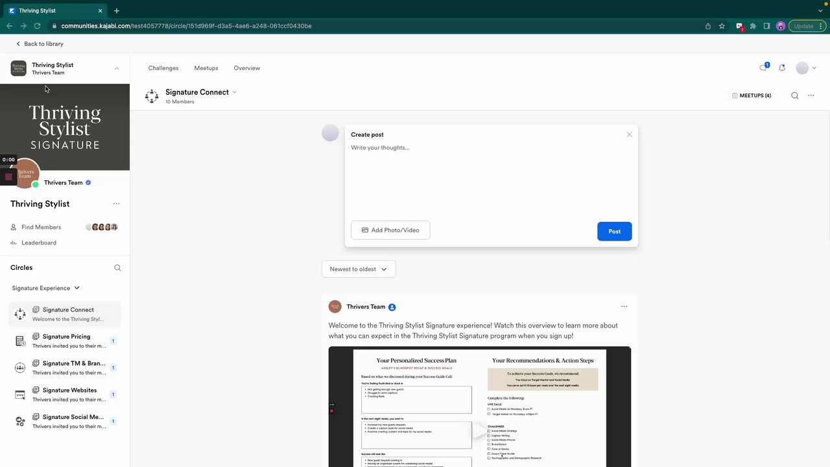Viewport: 830px width, 467px height.
Task: Open the browser extensions puzzle icon
Action: pos(753,26)
